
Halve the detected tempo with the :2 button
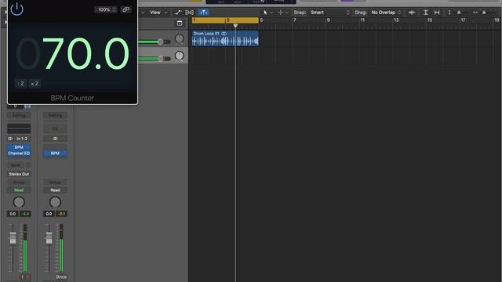21,84
